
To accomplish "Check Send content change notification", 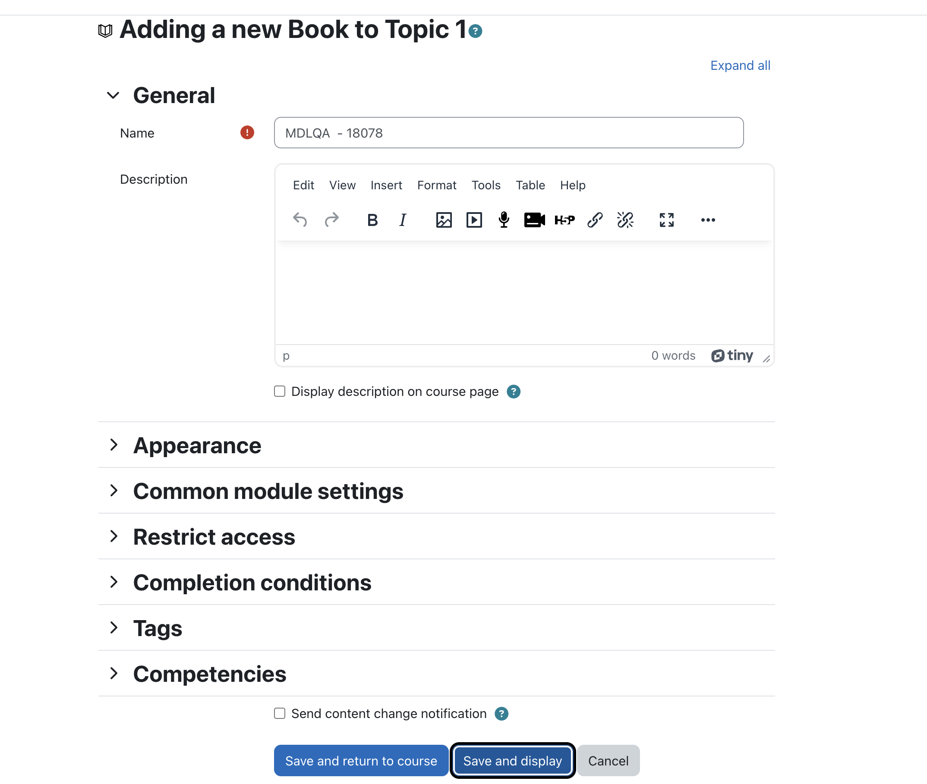I will [x=280, y=713].
